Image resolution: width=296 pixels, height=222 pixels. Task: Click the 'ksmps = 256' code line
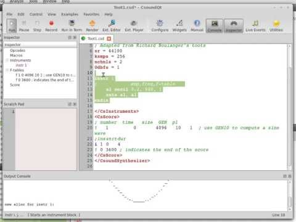point(110,56)
